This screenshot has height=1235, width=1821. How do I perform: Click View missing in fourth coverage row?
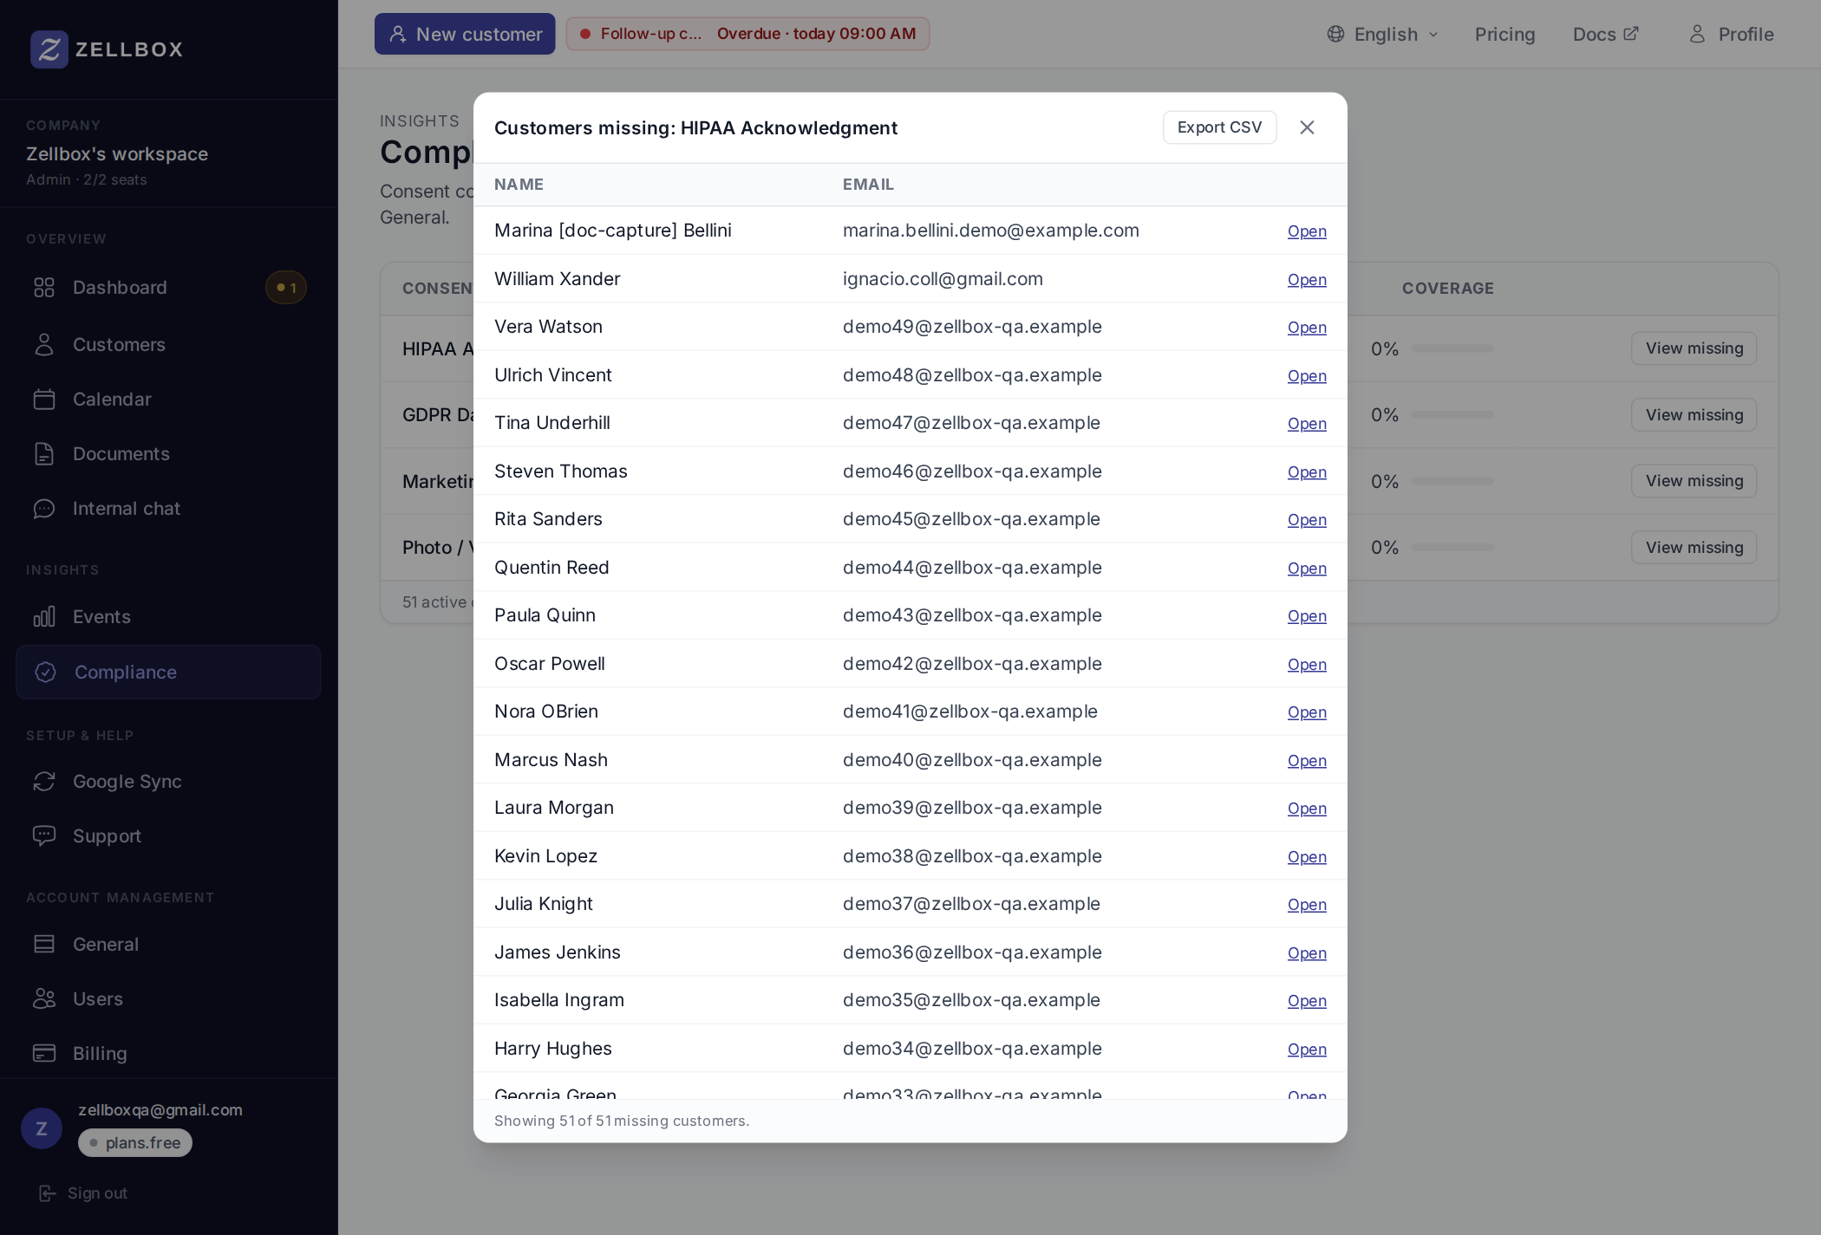point(1694,548)
